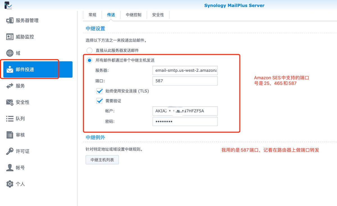The height and width of the screenshot is (206, 337).
Task: Click the 密码 password field
Action: 185,121
